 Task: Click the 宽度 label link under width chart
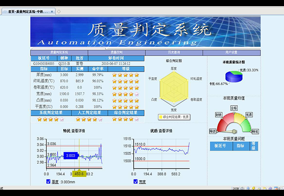point(142,182)
